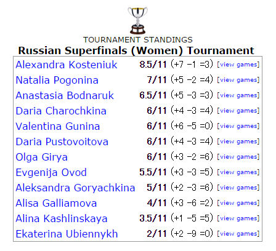Select Alina Kashlinskaya's player link
The image size is (276, 251).
[x=62, y=219]
